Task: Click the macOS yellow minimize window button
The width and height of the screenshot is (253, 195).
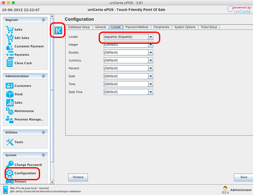Action: 8,3
